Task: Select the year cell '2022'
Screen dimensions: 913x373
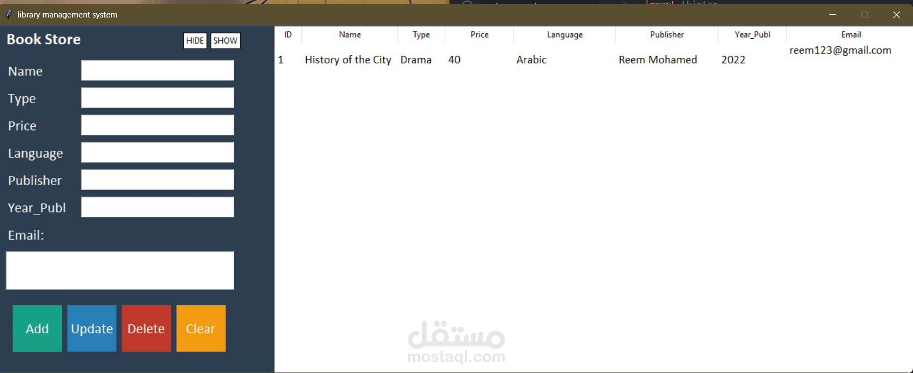Action: coord(733,60)
